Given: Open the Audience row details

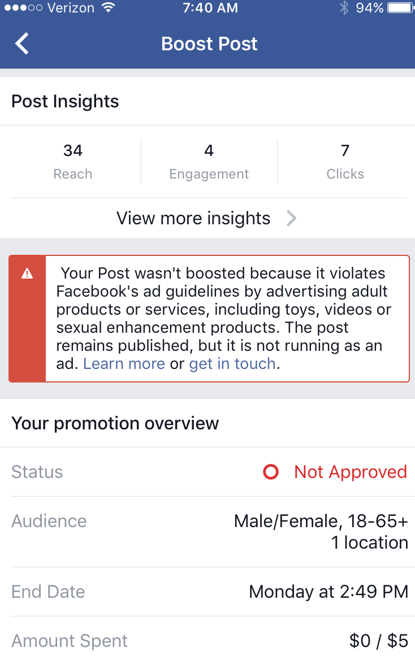Looking at the screenshot, I should tap(207, 532).
